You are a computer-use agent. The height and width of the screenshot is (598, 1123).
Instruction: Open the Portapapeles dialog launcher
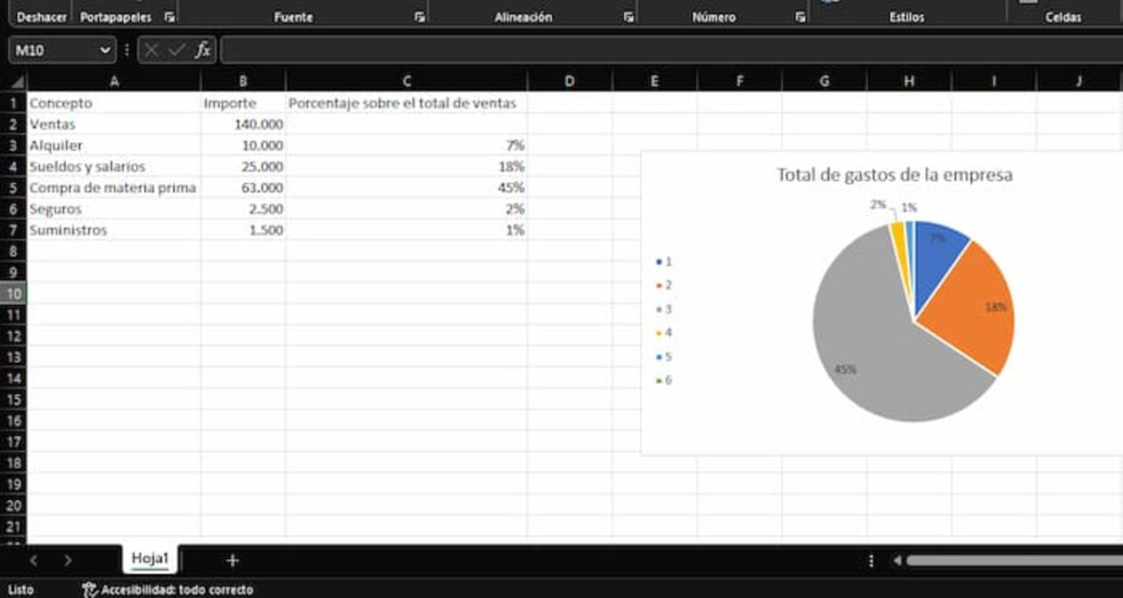(170, 17)
